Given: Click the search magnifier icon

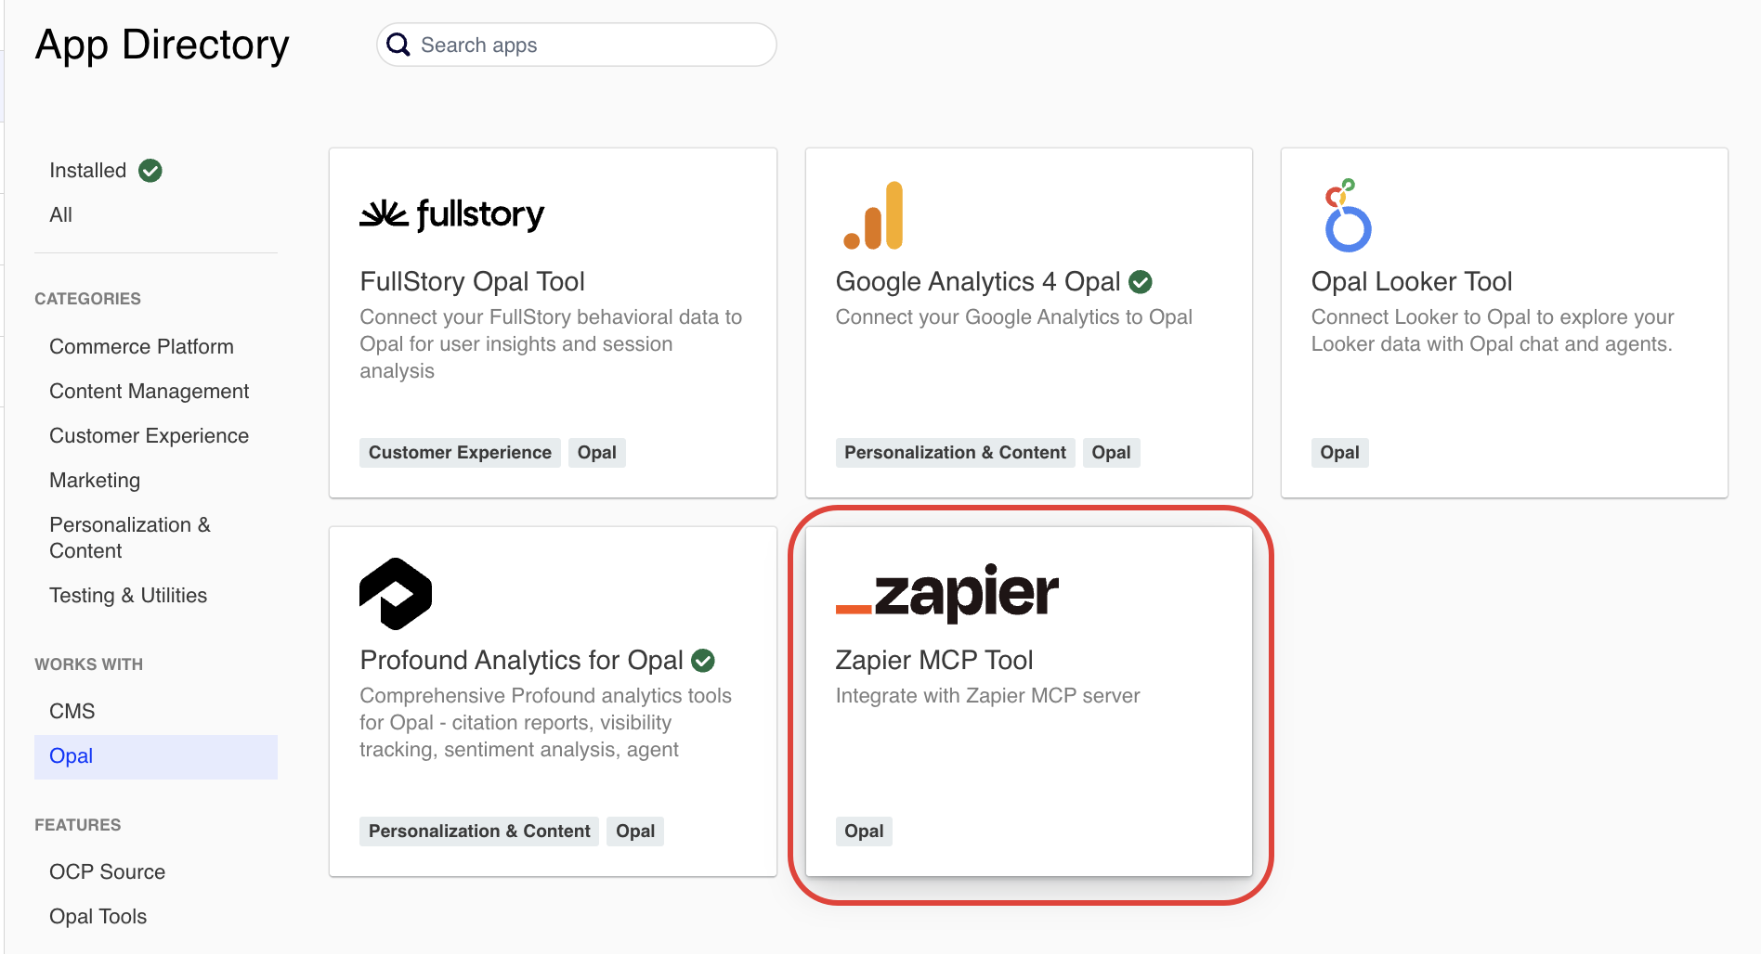Looking at the screenshot, I should pos(398,45).
